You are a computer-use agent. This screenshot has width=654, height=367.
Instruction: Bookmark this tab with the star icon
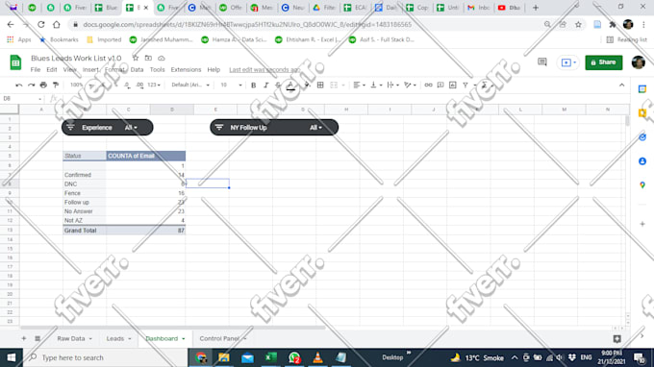(578, 25)
